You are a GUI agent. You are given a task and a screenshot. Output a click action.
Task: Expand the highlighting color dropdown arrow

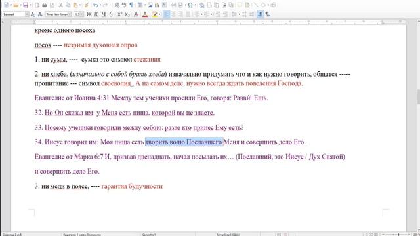[x=159, y=14]
